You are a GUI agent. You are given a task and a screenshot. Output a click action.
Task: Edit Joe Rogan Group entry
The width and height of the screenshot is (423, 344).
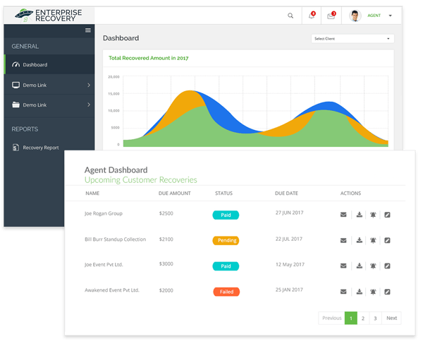pyautogui.click(x=387, y=215)
